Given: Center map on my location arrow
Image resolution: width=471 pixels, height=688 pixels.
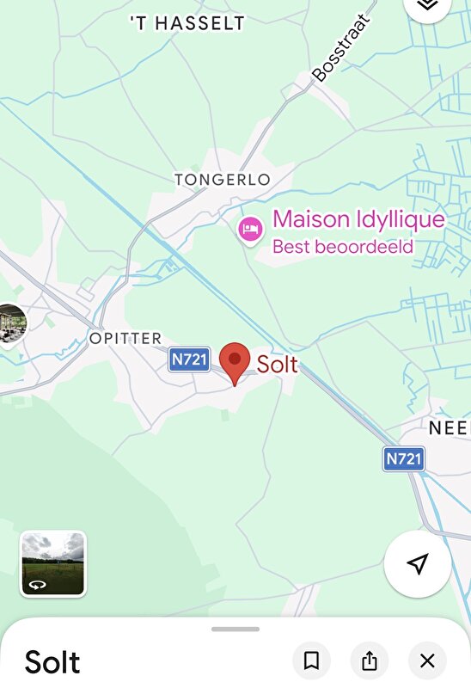Looking at the screenshot, I should [418, 564].
